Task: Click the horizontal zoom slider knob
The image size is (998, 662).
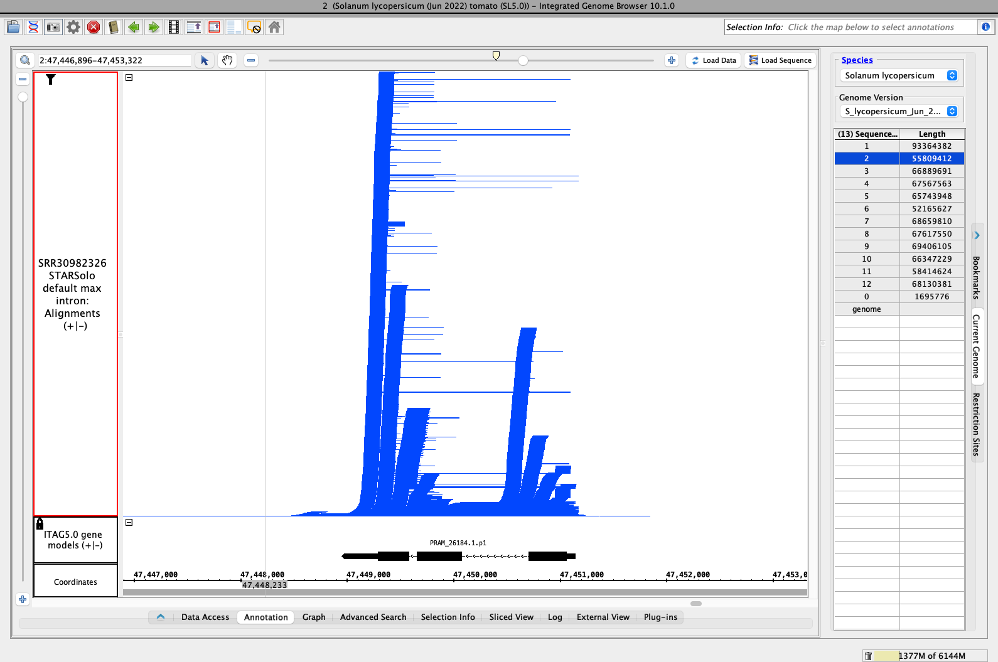Action: [523, 60]
